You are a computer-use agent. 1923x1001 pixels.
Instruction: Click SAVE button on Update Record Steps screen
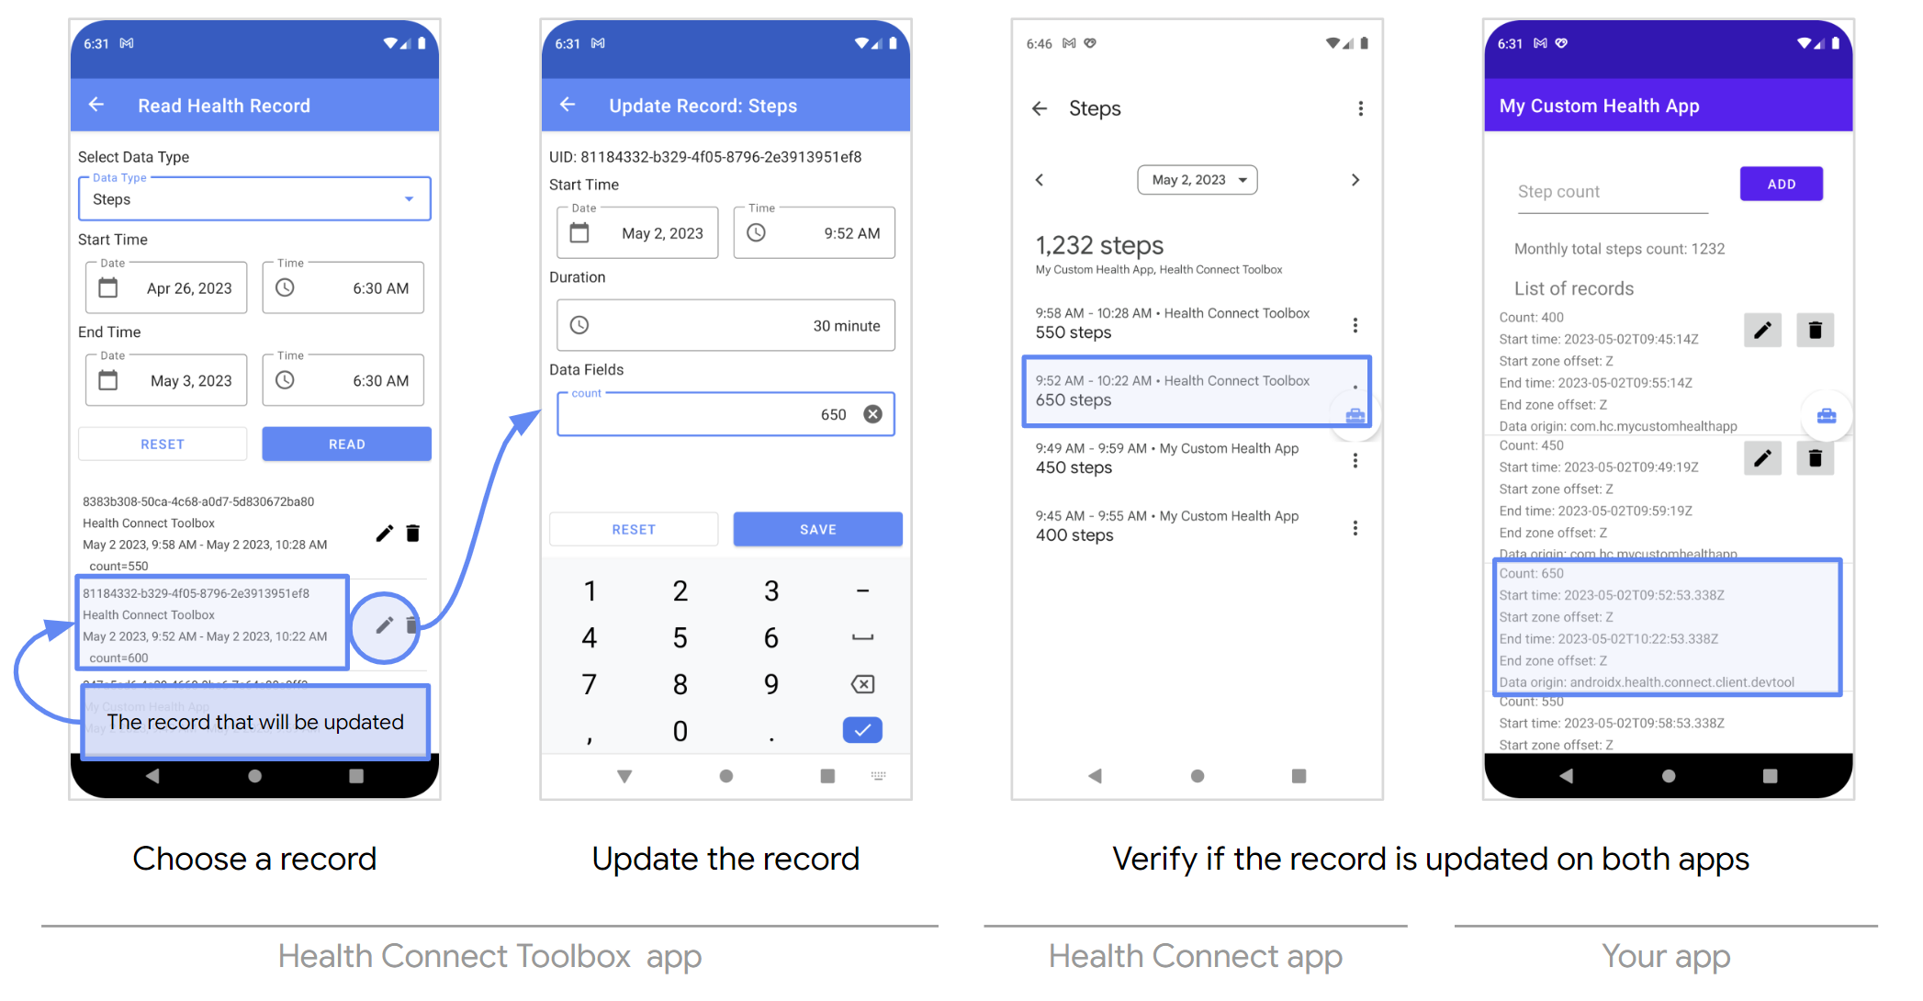815,529
